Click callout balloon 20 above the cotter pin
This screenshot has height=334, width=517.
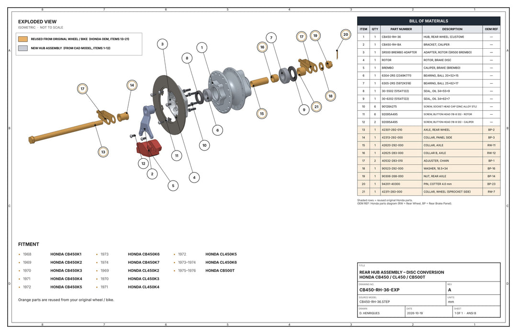point(346,34)
